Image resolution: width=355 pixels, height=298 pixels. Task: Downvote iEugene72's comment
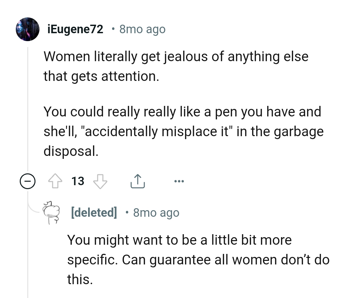tap(101, 181)
